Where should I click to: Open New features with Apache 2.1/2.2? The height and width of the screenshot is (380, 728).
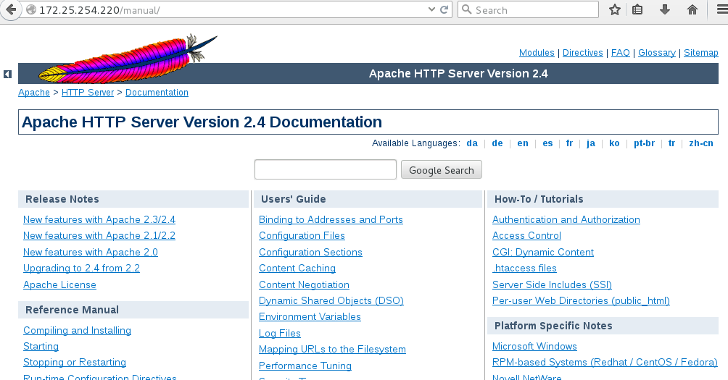[99, 236]
